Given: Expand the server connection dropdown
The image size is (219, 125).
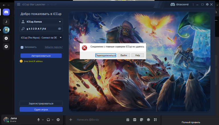Looking at the screenshot, I should coord(61,38).
